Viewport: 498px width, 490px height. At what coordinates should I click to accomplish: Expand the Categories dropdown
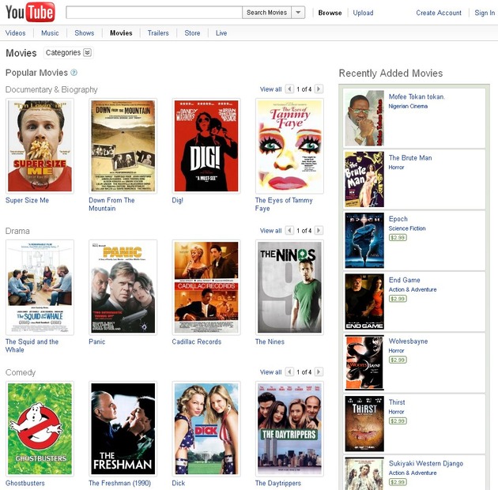pos(68,53)
